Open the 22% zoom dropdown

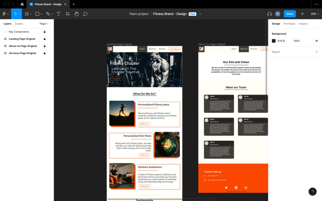(x=314, y=14)
